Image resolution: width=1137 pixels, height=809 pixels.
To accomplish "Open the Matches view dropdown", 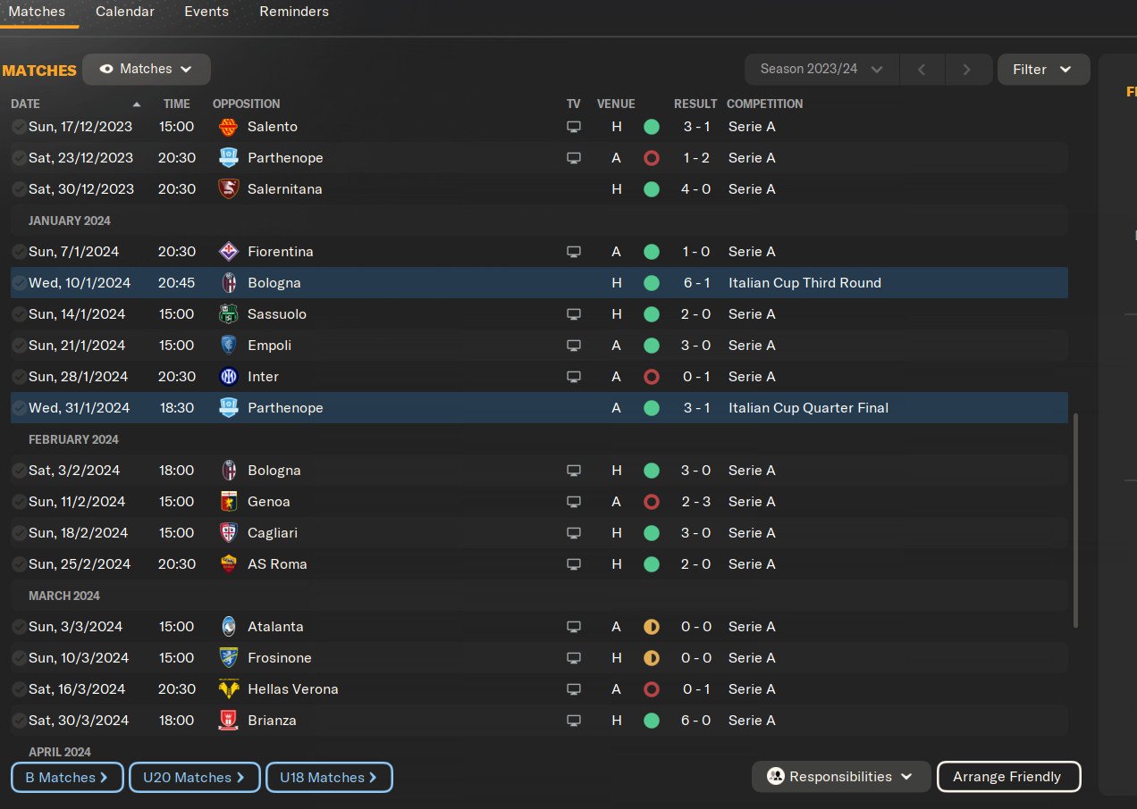I will [x=147, y=69].
